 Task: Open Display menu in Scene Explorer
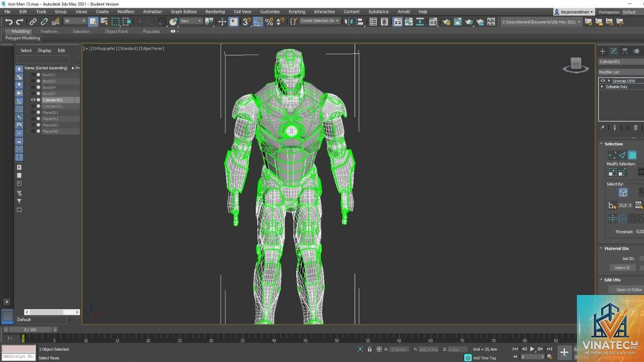45,50
